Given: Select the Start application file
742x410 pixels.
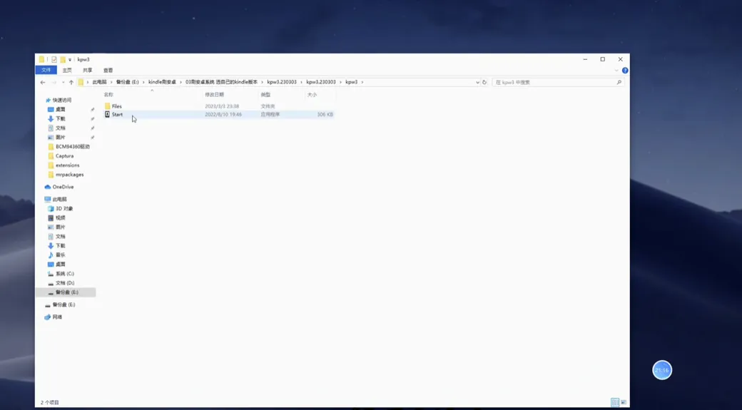Looking at the screenshot, I should [x=117, y=114].
